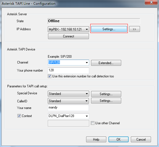Viewport: 159px width, 147px height.
Task: Close the Configuration window
Action: 151,2
